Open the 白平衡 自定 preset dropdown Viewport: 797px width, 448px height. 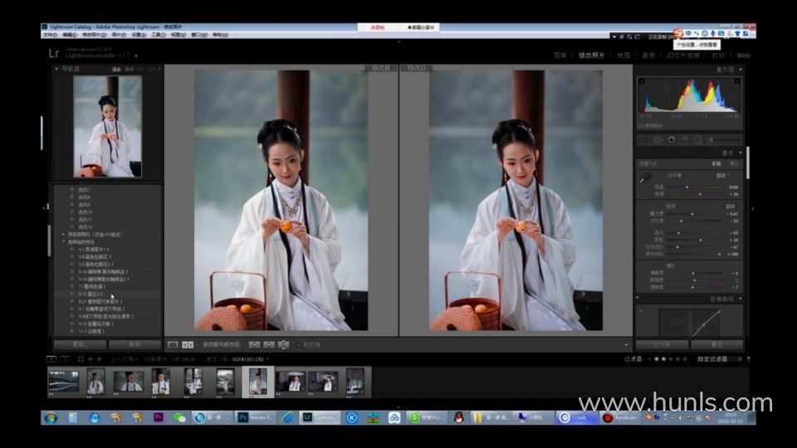pyautogui.click(x=723, y=176)
